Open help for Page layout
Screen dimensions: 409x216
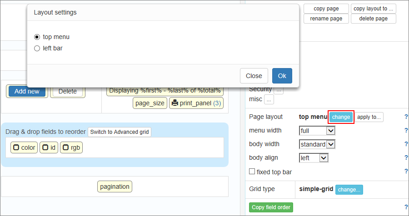click(x=406, y=117)
